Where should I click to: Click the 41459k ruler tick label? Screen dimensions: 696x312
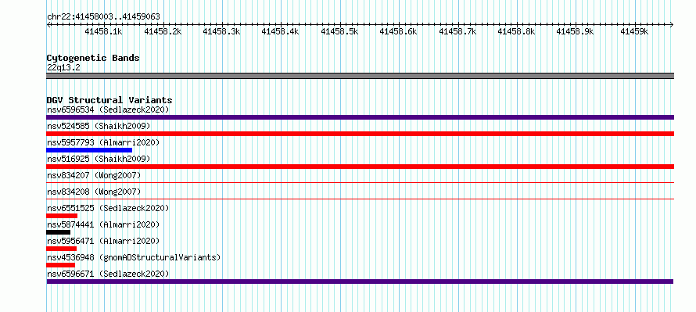click(x=634, y=31)
